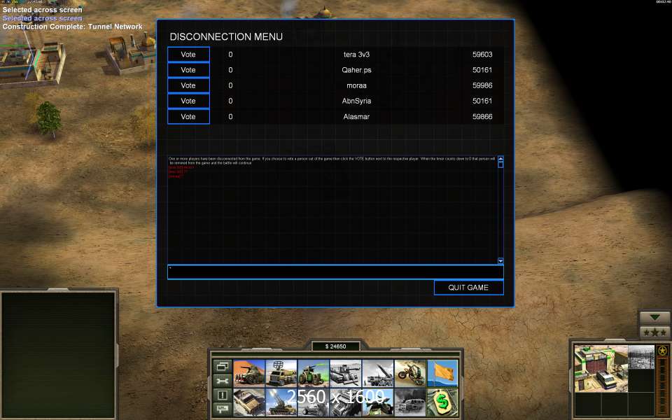Click the DISCONNECTION MENU title
Screen dimensions: 672x420
226,37
